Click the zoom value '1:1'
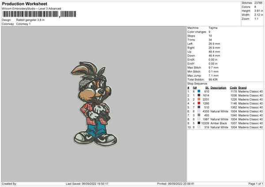This screenshot has height=187, width=265. [x=256, y=19]
